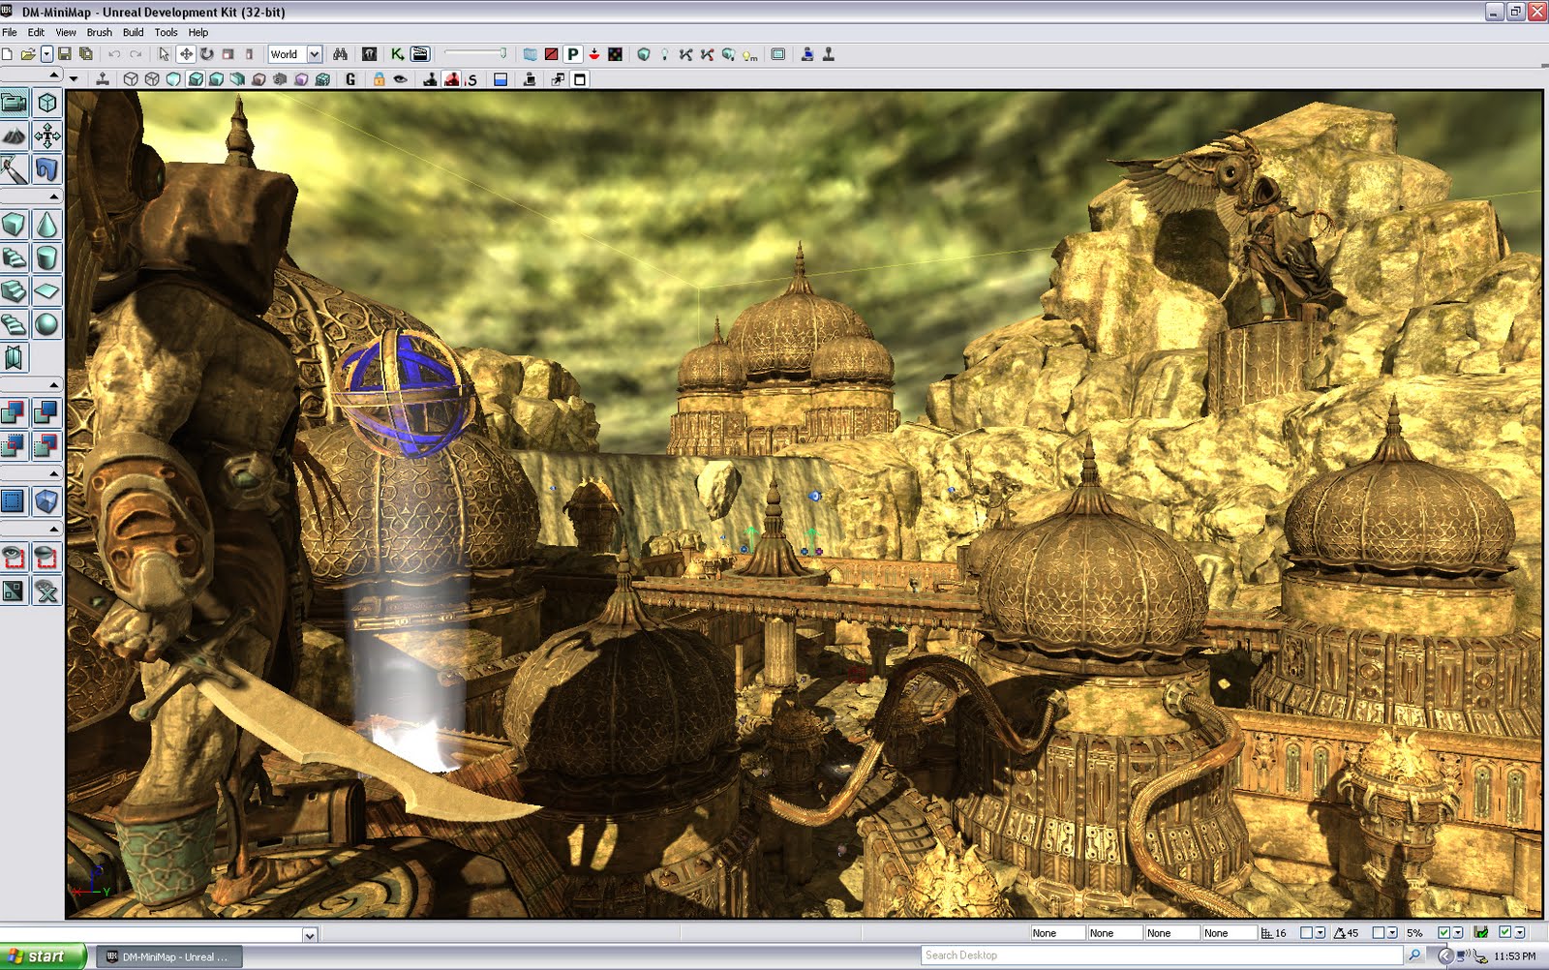Select the Sphere brush builder

(46, 324)
